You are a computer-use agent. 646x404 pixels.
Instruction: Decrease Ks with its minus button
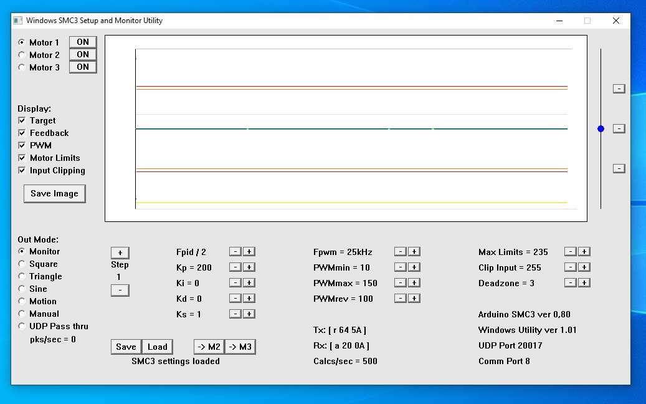click(x=235, y=314)
